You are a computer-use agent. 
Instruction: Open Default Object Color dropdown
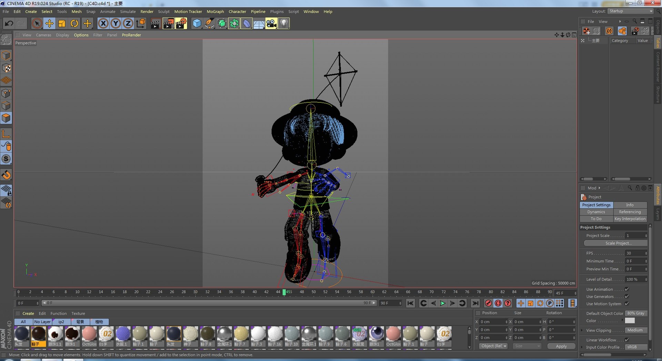tap(636, 313)
